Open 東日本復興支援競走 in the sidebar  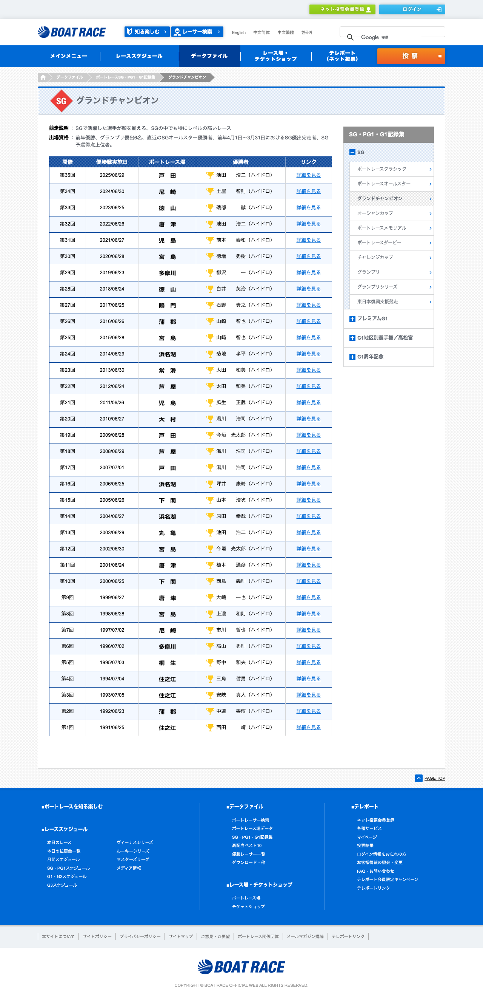point(391,302)
